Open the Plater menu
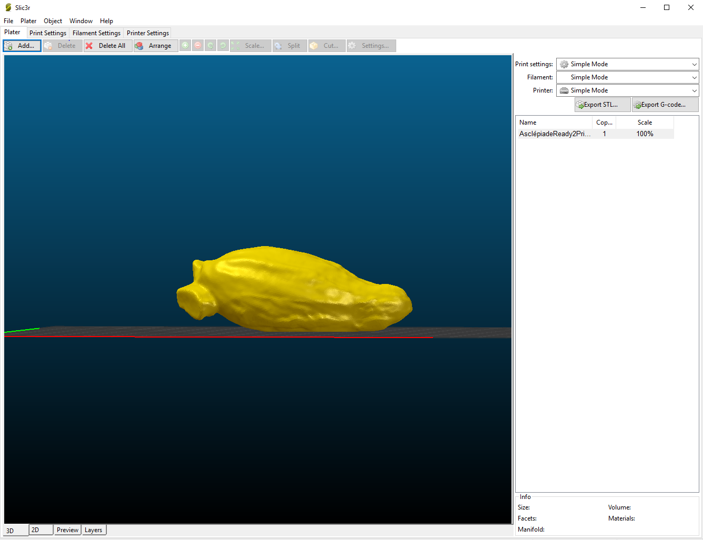Viewport: 703px width, 540px height. click(28, 21)
